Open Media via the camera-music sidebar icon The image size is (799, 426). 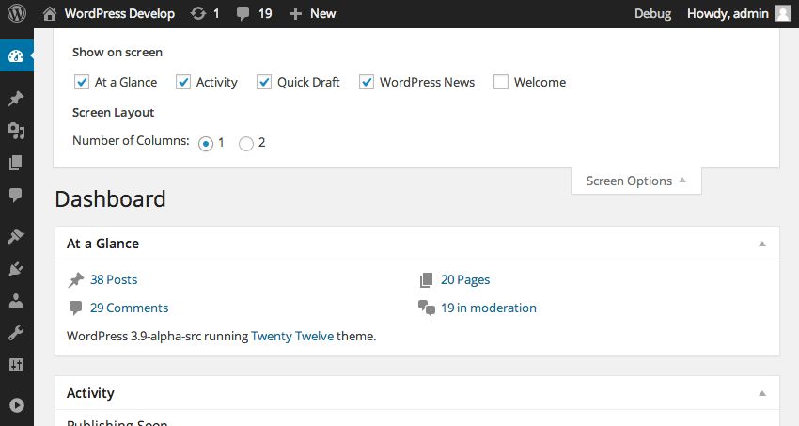[16, 131]
